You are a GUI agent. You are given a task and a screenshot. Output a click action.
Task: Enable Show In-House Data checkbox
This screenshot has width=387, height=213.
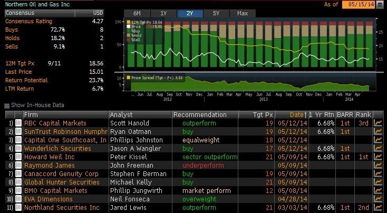coord(7,105)
